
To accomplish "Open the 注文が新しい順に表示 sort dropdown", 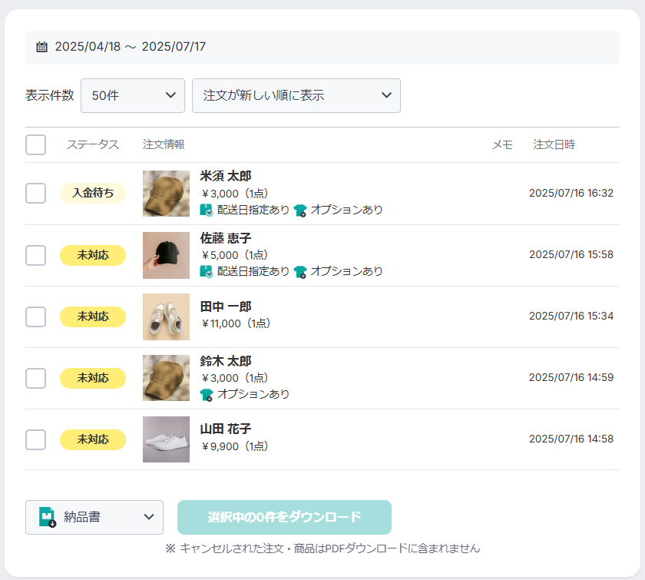I will pos(296,95).
